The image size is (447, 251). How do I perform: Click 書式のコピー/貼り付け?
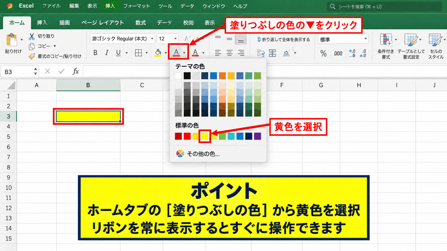pyautogui.click(x=59, y=56)
